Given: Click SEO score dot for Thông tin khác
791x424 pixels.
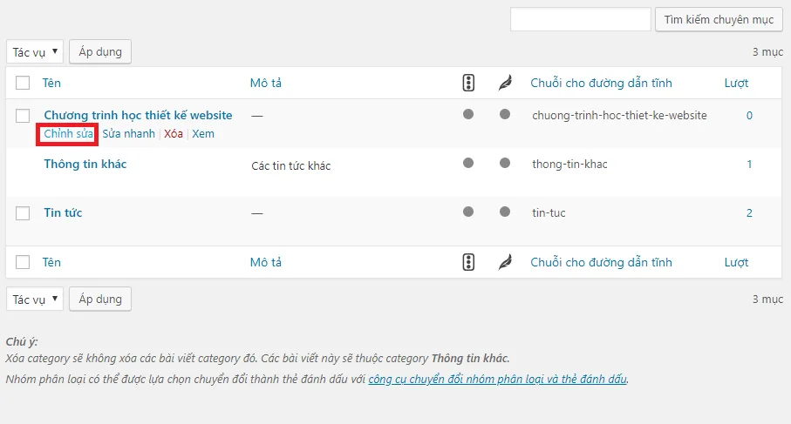Looking at the screenshot, I should click(468, 163).
